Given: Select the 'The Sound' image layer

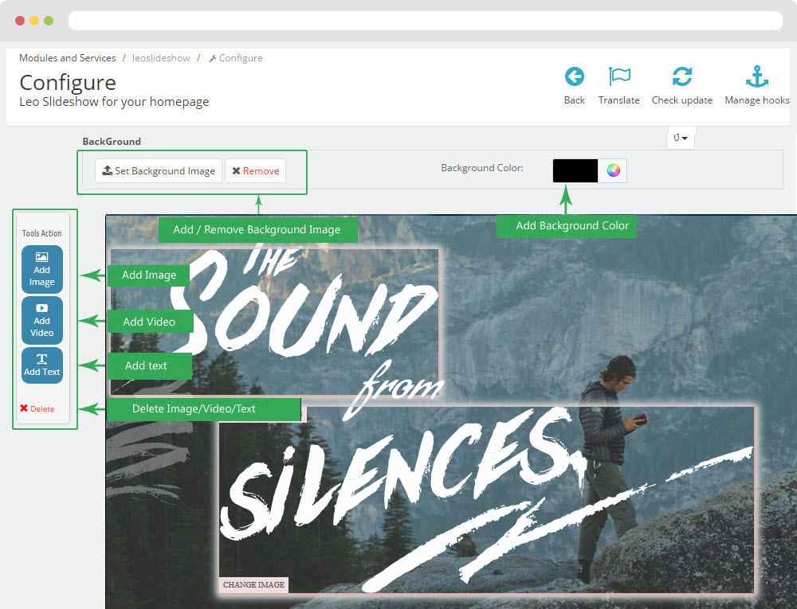Looking at the screenshot, I should tap(274, 322).
